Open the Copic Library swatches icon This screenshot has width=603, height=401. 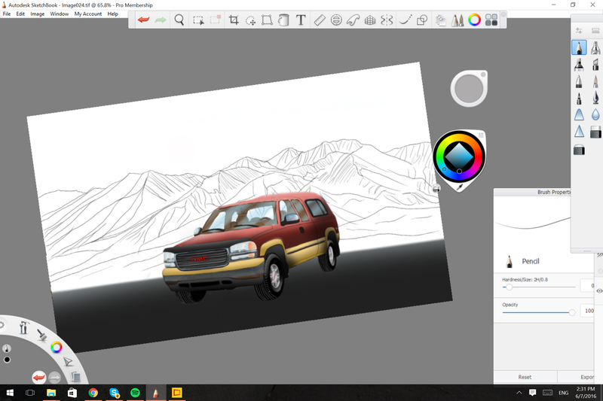click(491, 20)
